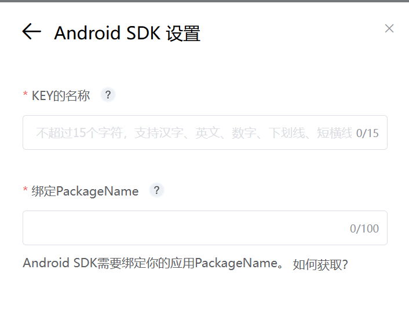Open the help tooltip beside KEY的名称
The image size is (409, 321).
(108, 95)
